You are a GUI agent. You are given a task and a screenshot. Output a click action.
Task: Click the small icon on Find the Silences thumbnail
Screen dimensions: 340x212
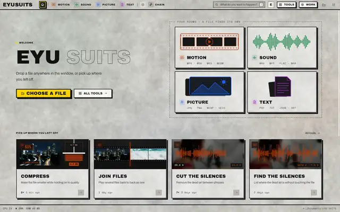255,145
